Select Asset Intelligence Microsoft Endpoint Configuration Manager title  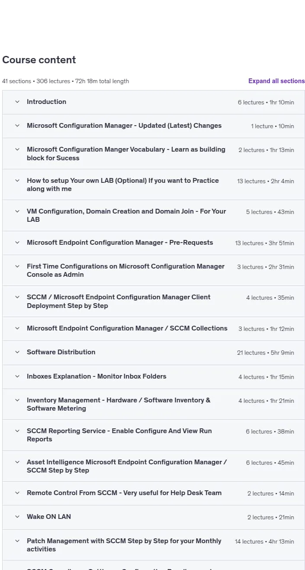(127, 466)
